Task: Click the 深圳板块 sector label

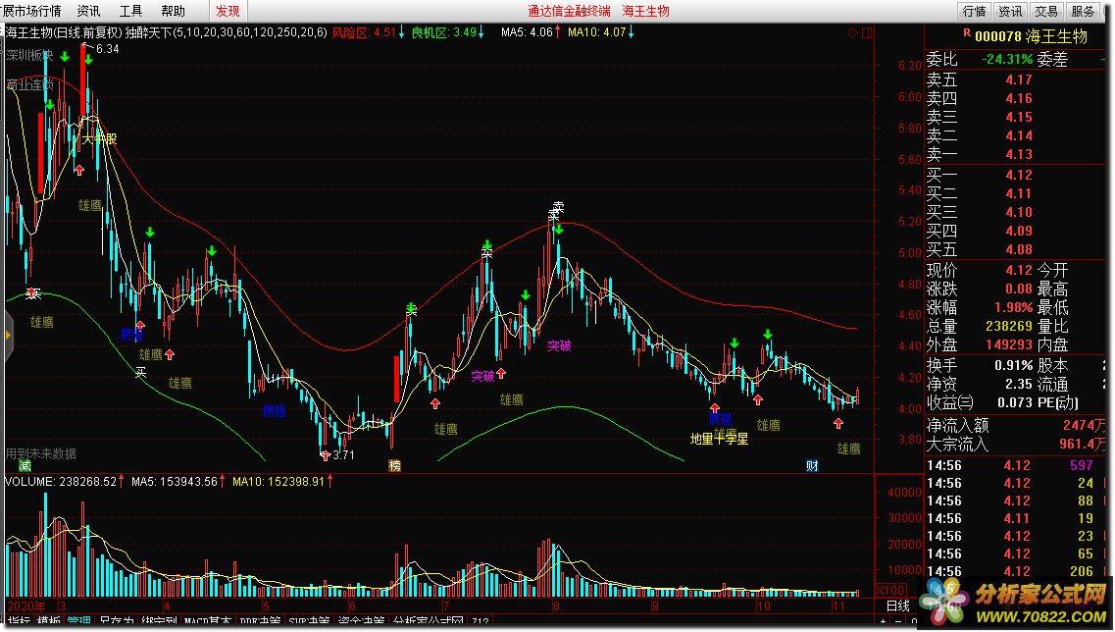Action: (29, 55)
